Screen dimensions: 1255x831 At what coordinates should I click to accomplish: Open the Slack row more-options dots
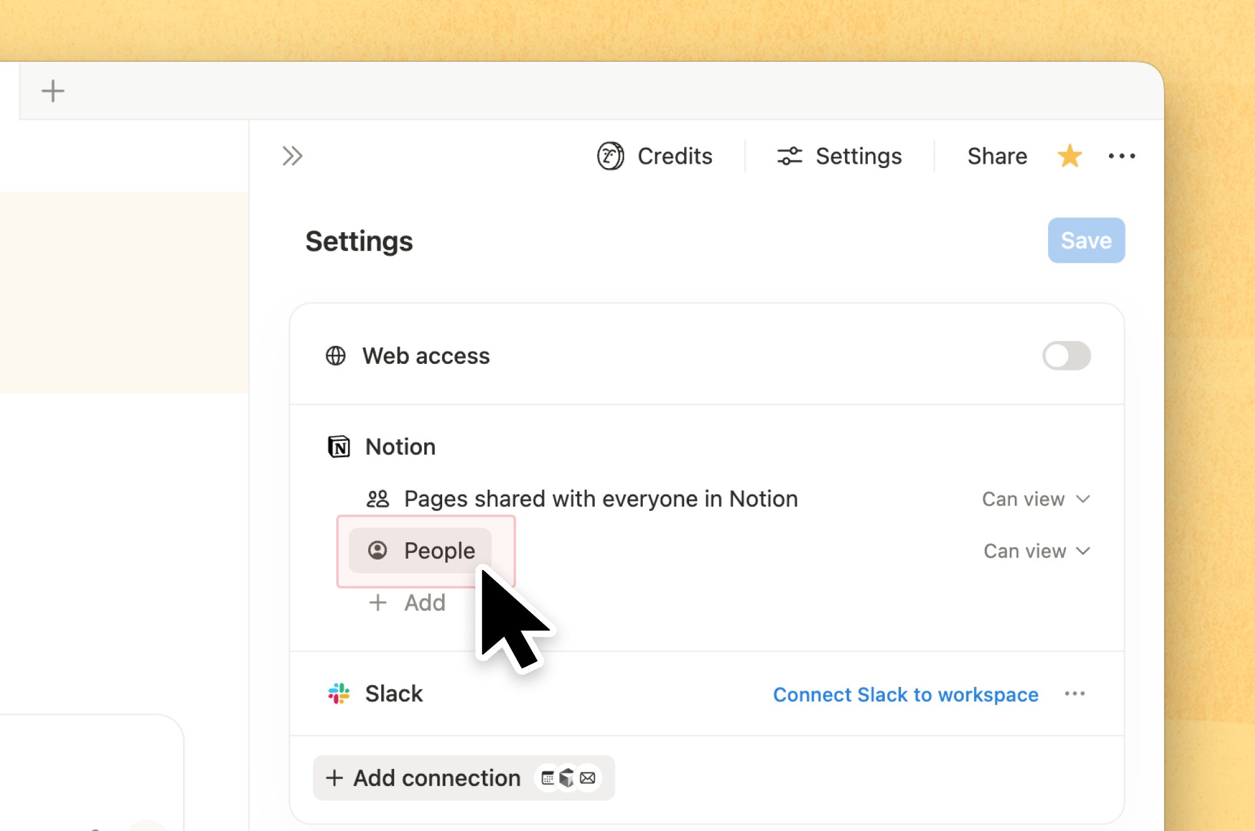click(x=1075, y=694)
